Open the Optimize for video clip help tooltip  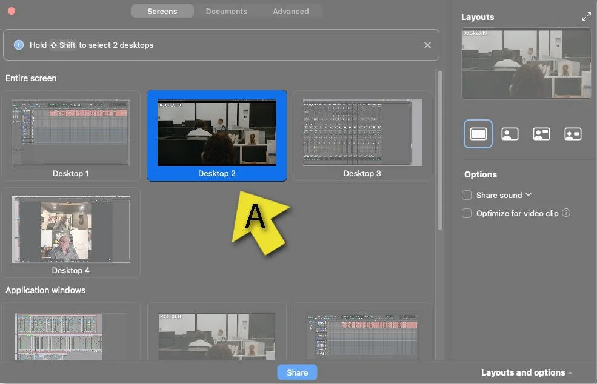click(x=565, y=213)
